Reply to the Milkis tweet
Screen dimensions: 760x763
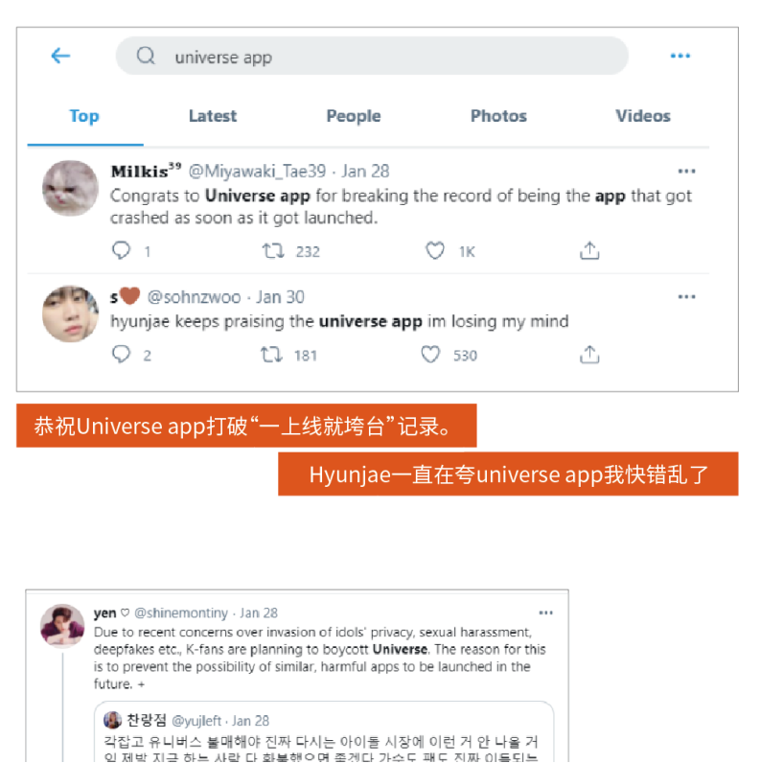[121, 250]
